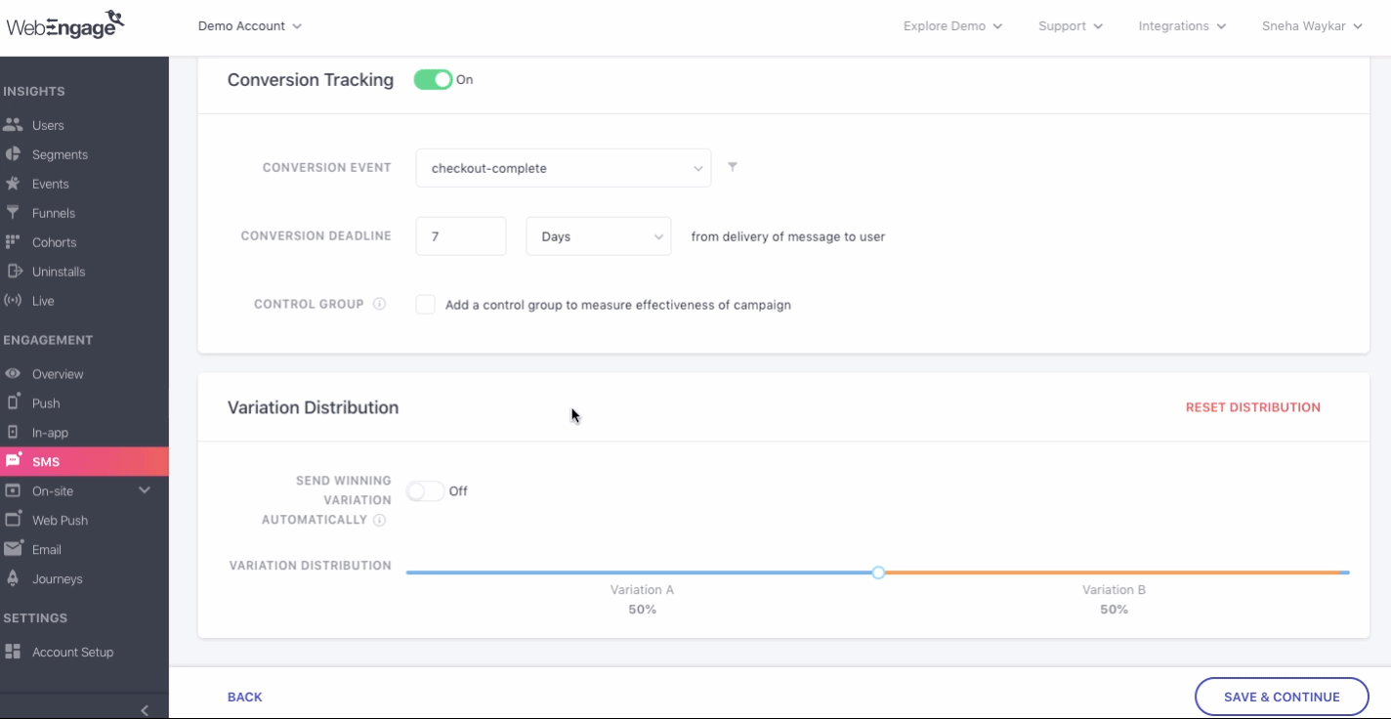1391x719 pixels.
Task: Expand the Demo Account dropdown
Action: (x=250, y=26)
